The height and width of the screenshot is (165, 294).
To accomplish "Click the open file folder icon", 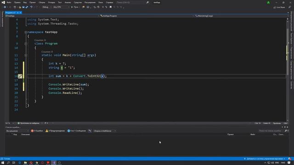I will click(x=20, y=7).
